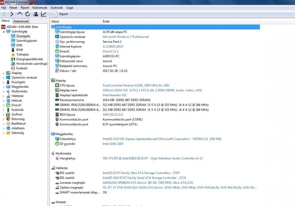Click the Sebesség benchmark icon in the tree

tap(8, 133)
